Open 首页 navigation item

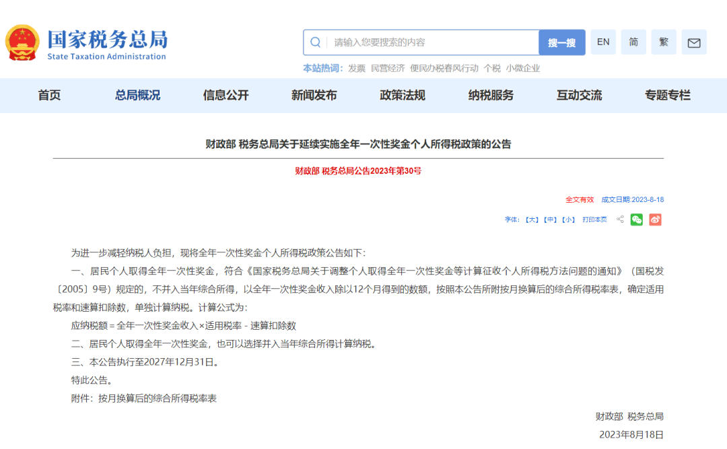coord(49,95)
